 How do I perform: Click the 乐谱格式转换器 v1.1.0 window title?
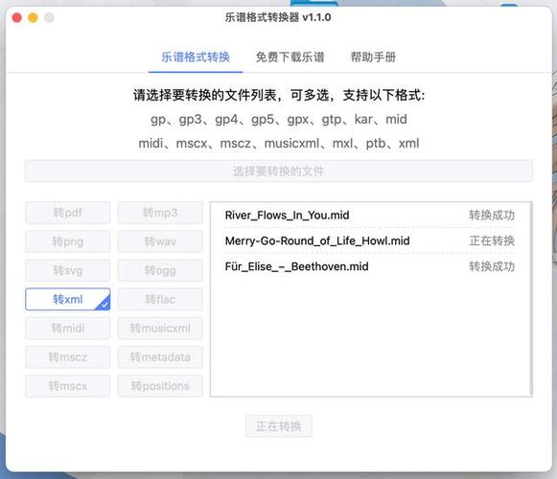278,17
